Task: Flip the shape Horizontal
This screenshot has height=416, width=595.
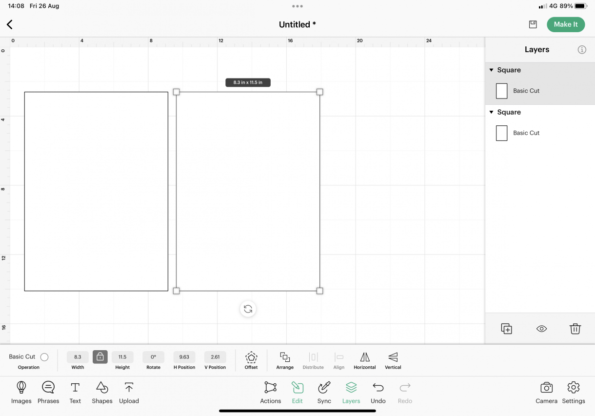Action: point(365,360)
